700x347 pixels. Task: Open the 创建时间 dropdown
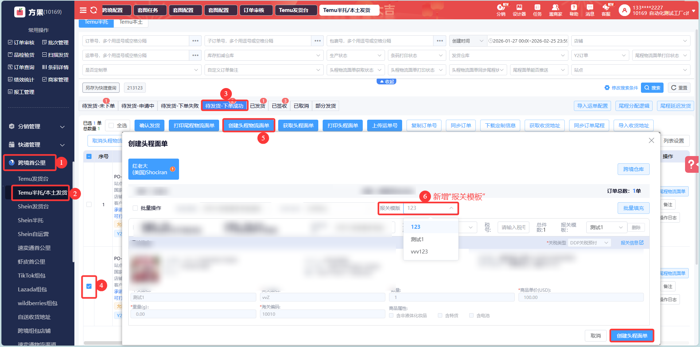pos(468,41)
